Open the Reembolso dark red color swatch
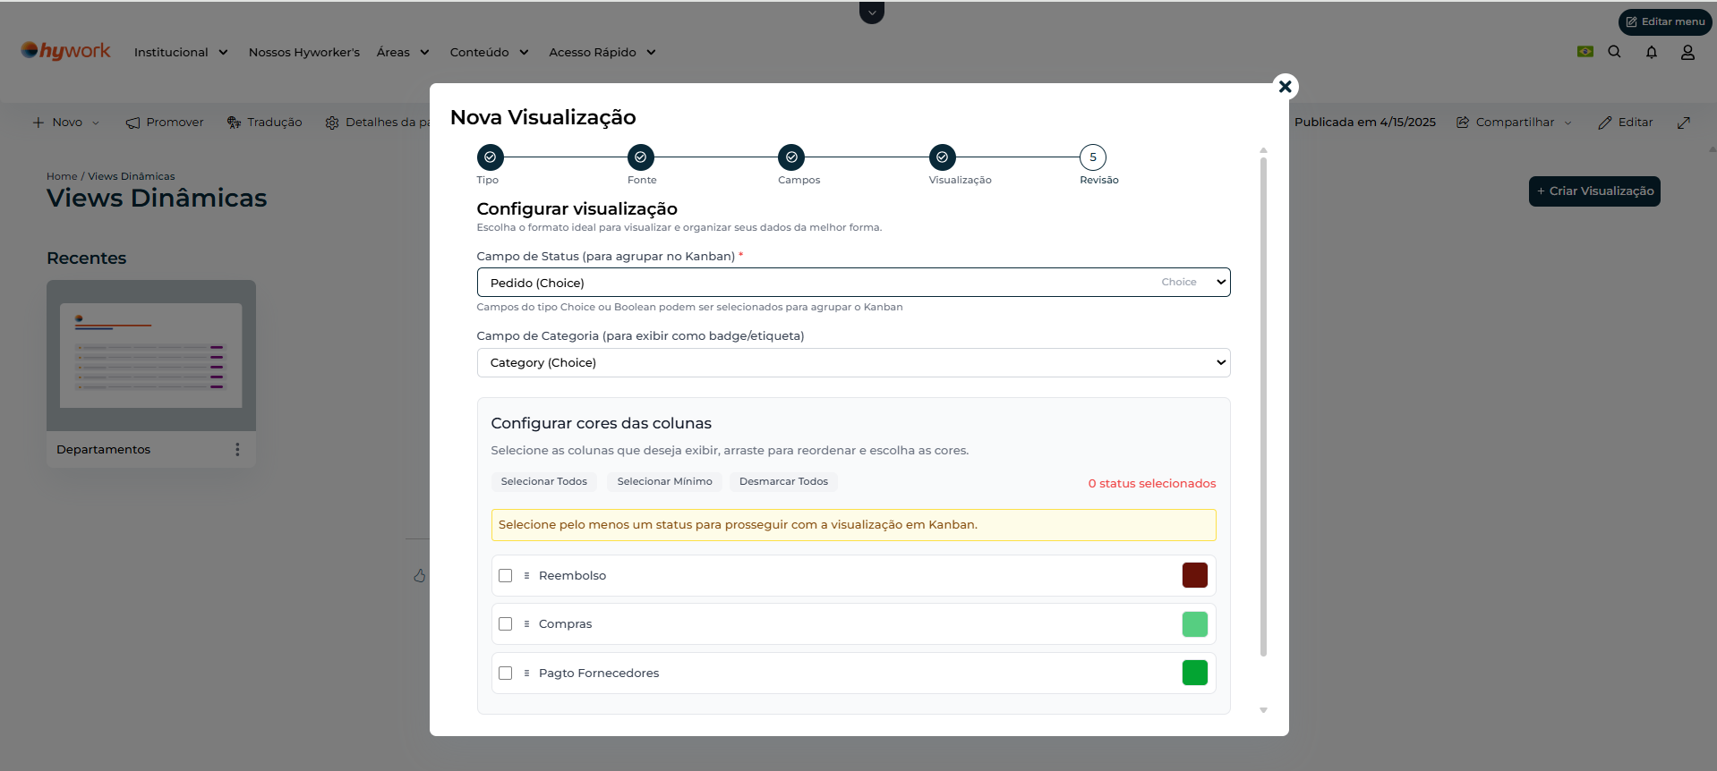 pos(1194,575)
